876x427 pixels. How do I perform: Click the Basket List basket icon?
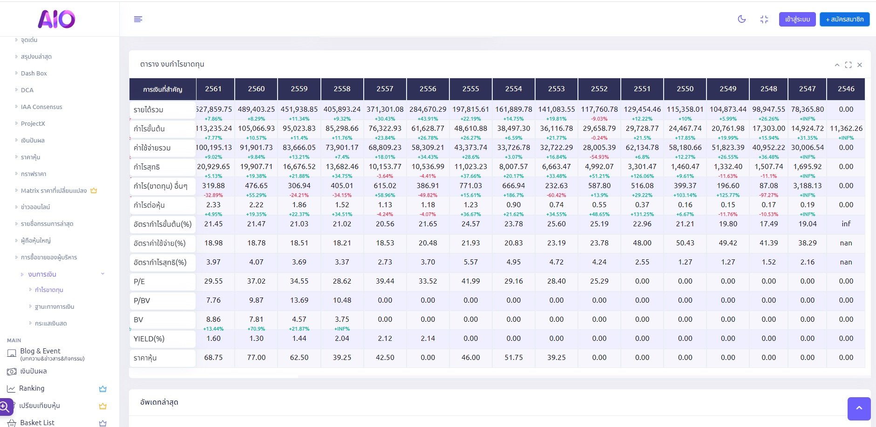[12, 423]
